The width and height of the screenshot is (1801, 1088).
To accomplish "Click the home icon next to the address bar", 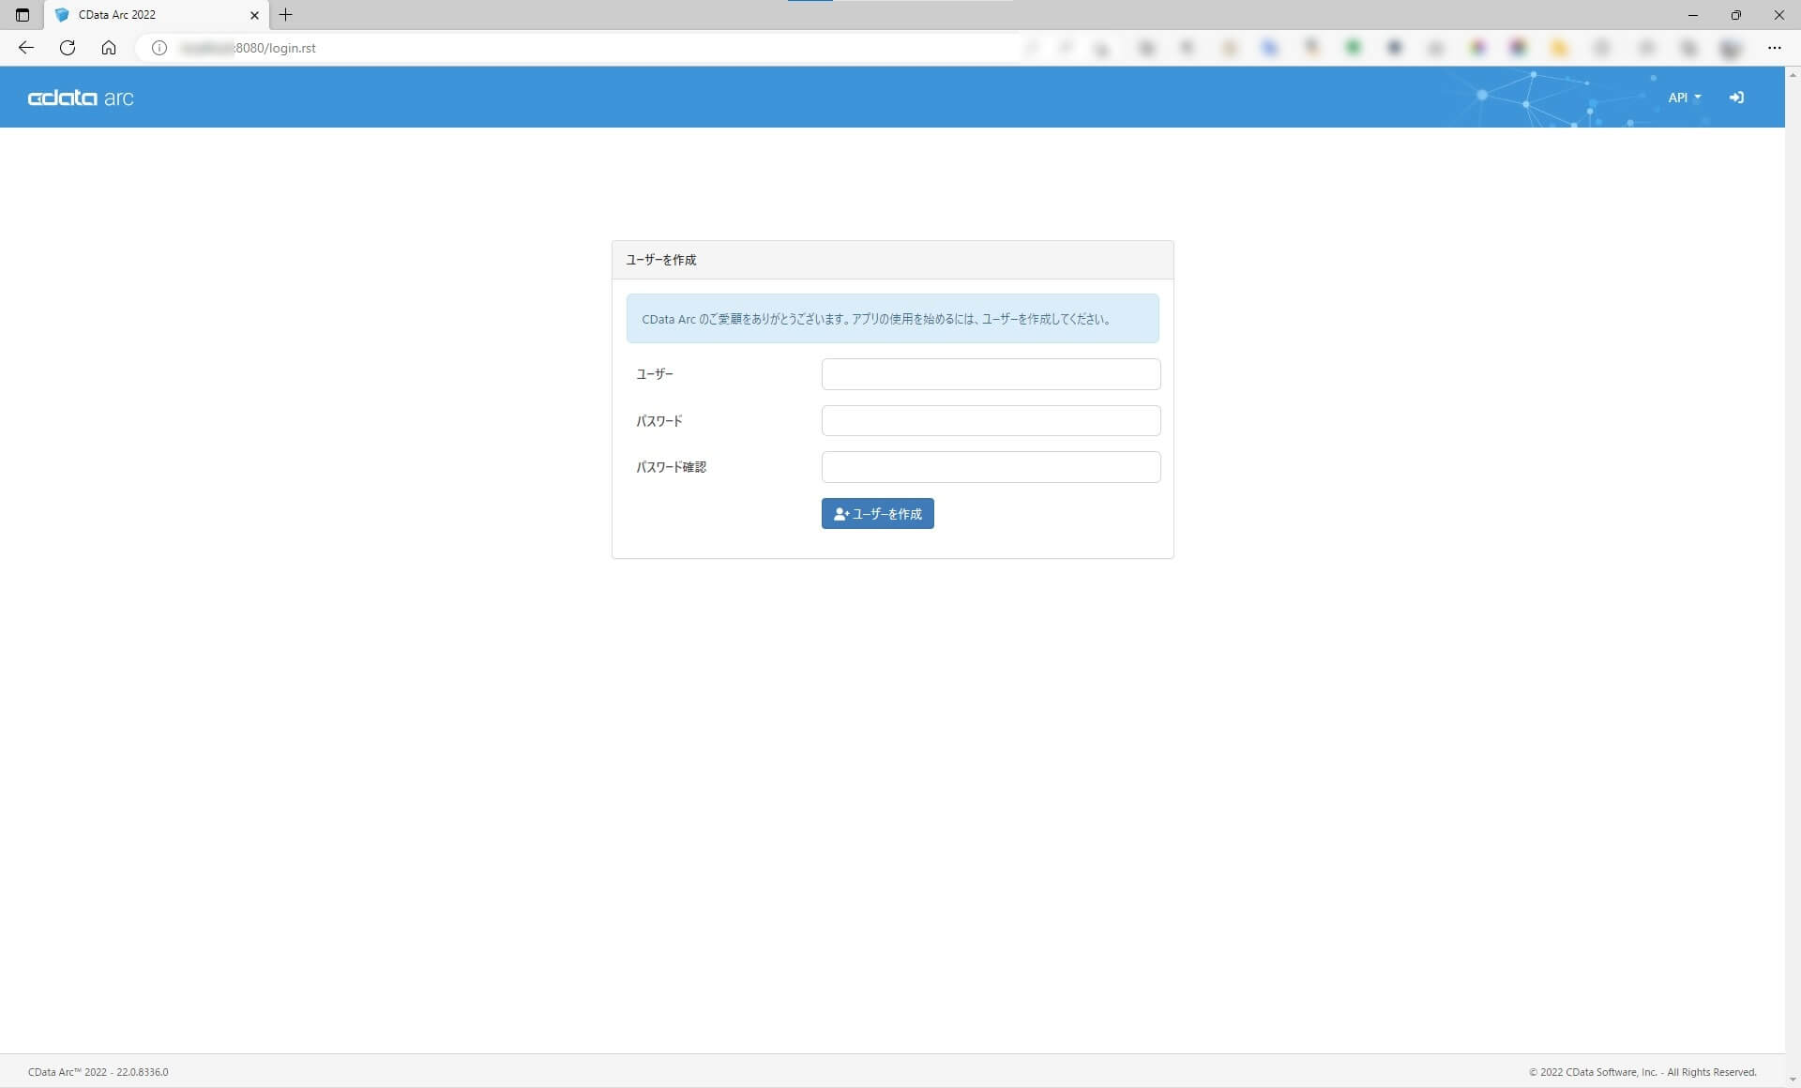I will [108, 48].
